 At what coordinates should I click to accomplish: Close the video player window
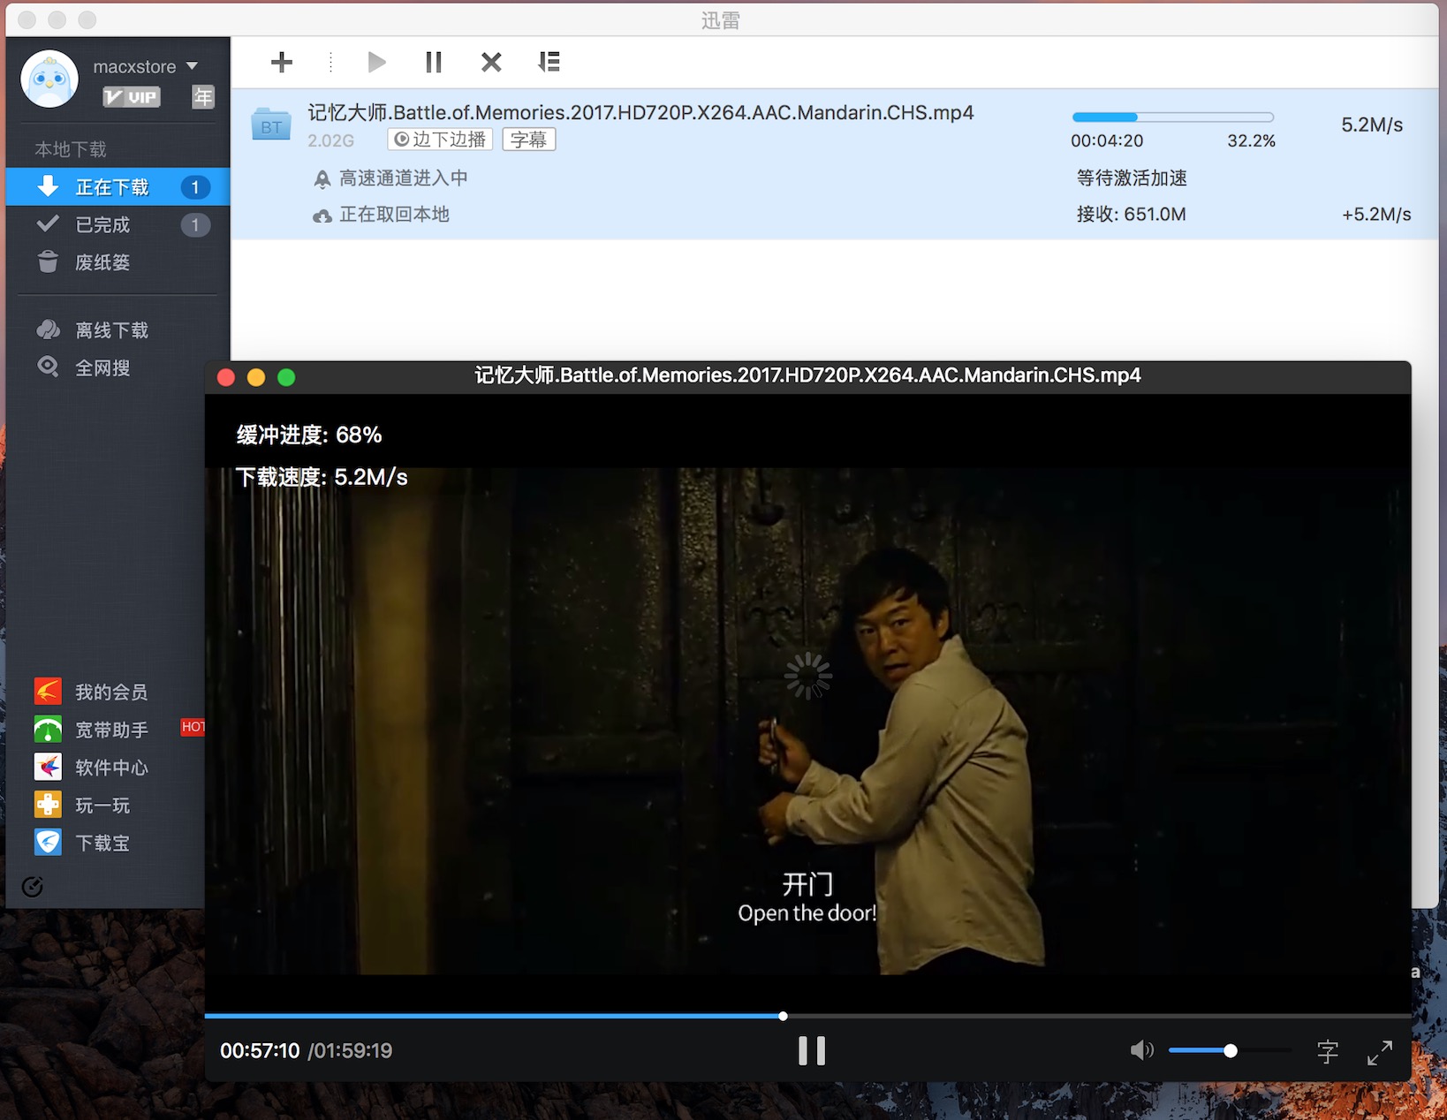(226, 377)
